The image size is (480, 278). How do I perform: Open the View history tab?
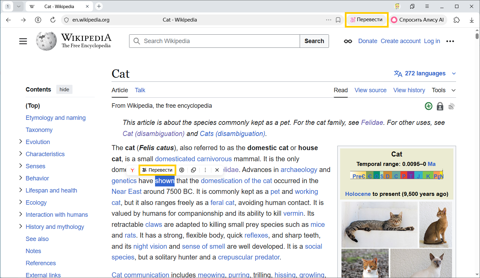coord(409,90)
